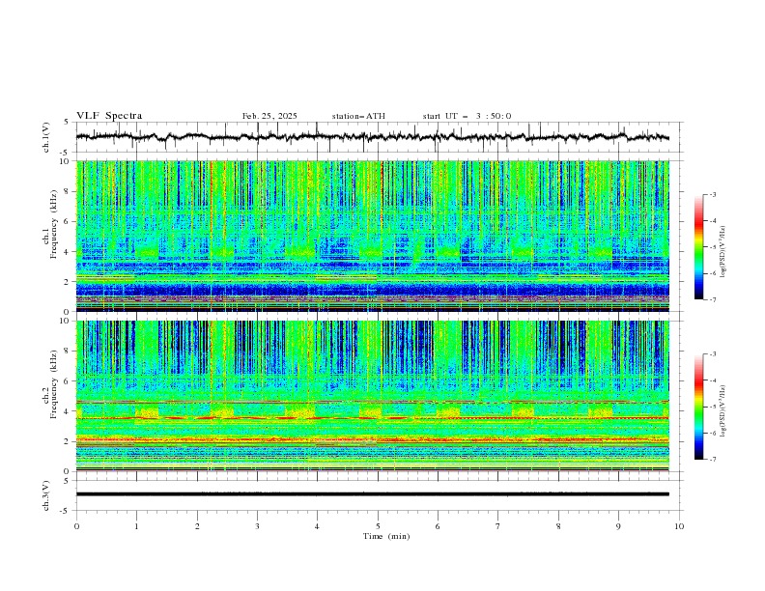Click the "-4" label on ch.2 colorbar
765x591 pixels.
(712, 380)
